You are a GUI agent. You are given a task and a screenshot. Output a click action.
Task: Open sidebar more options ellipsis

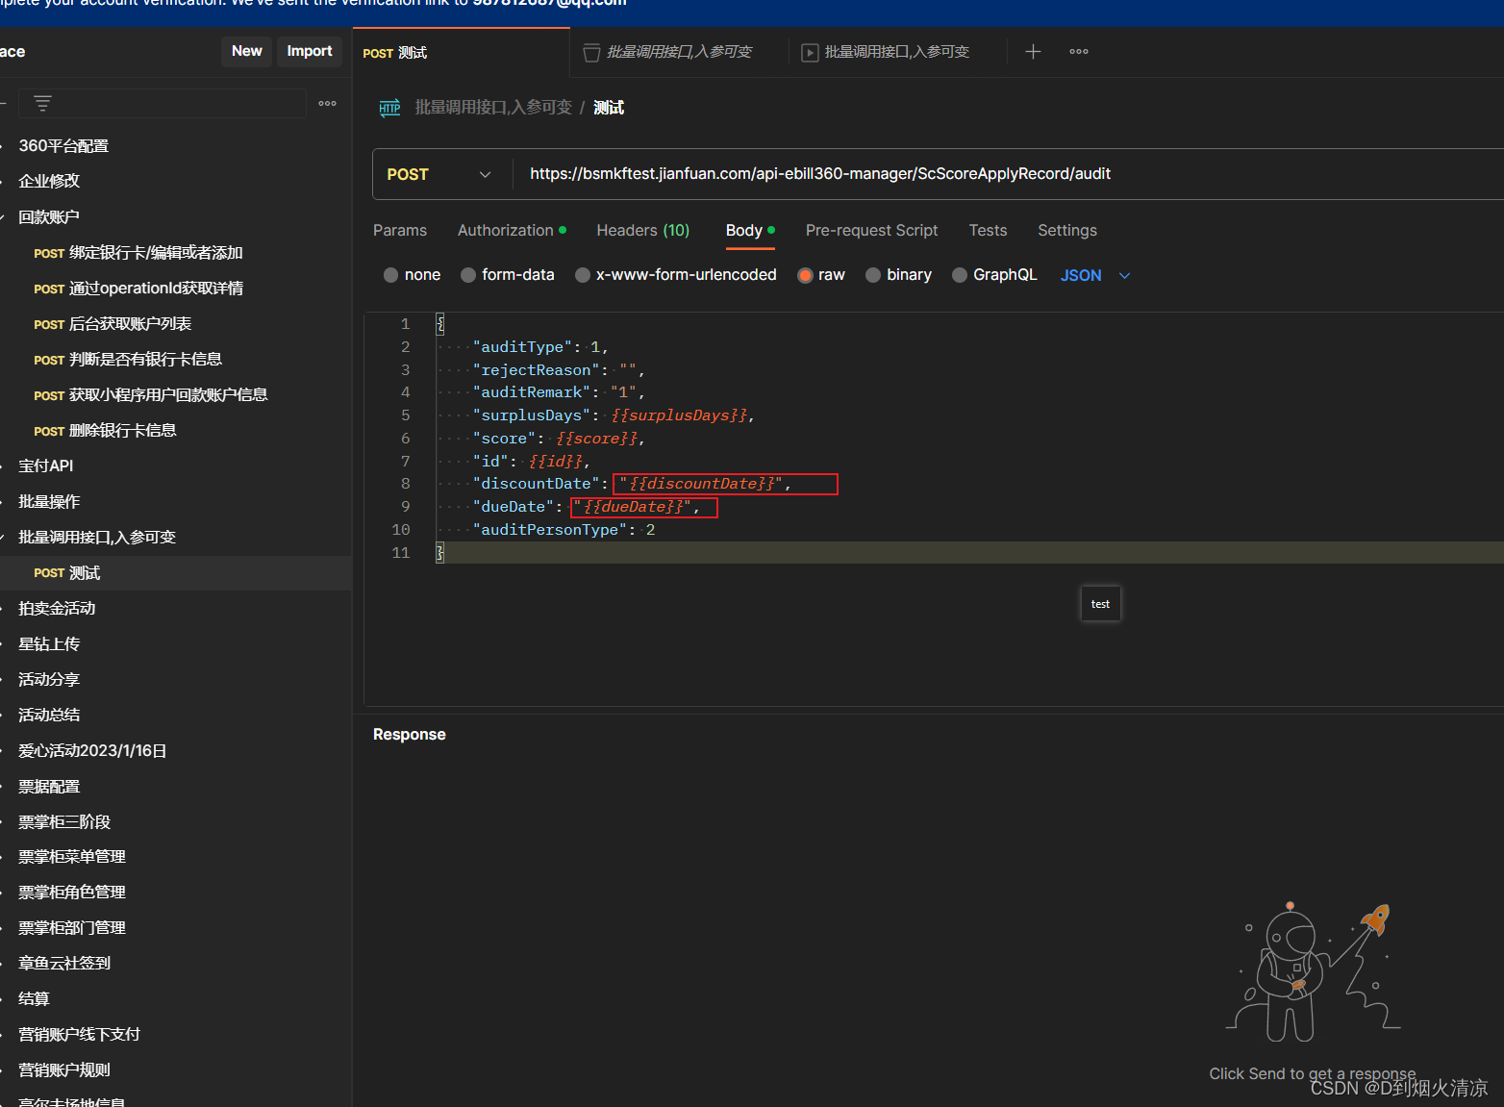point(327,103)
